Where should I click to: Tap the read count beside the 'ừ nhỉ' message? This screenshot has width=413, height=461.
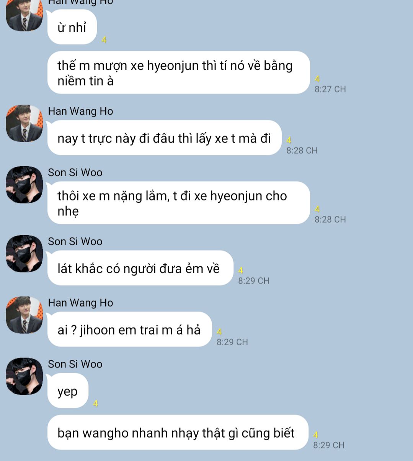coord(104,39)
